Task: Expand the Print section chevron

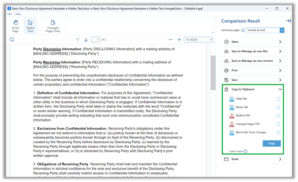Action: (x=280, y=70)
